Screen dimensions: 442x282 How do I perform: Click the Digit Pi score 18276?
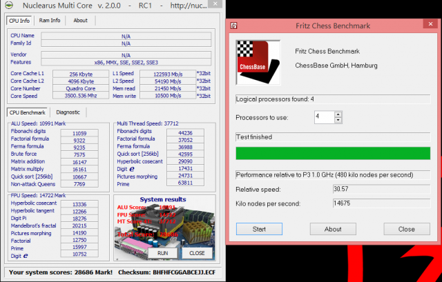click(79, 219)
